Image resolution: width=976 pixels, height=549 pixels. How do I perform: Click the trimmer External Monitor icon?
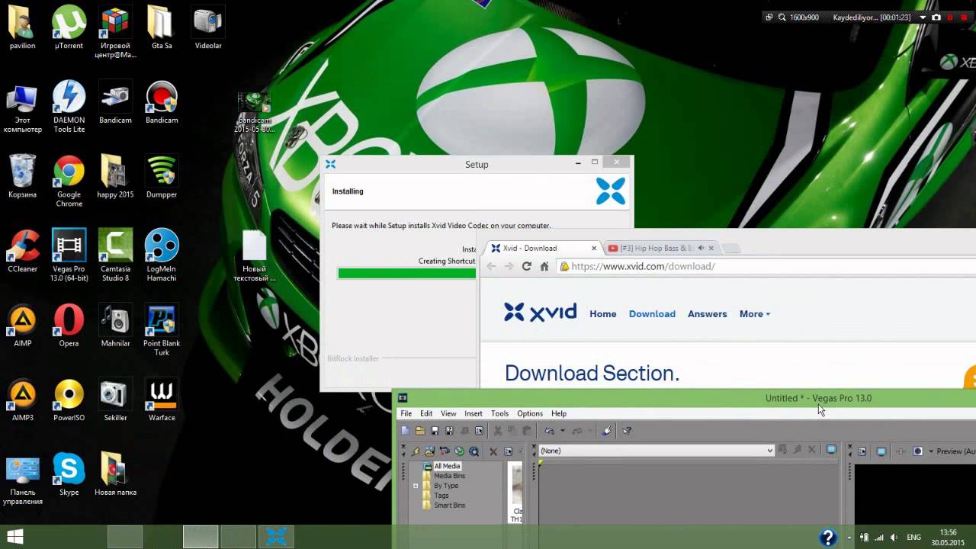pos(831,450)
